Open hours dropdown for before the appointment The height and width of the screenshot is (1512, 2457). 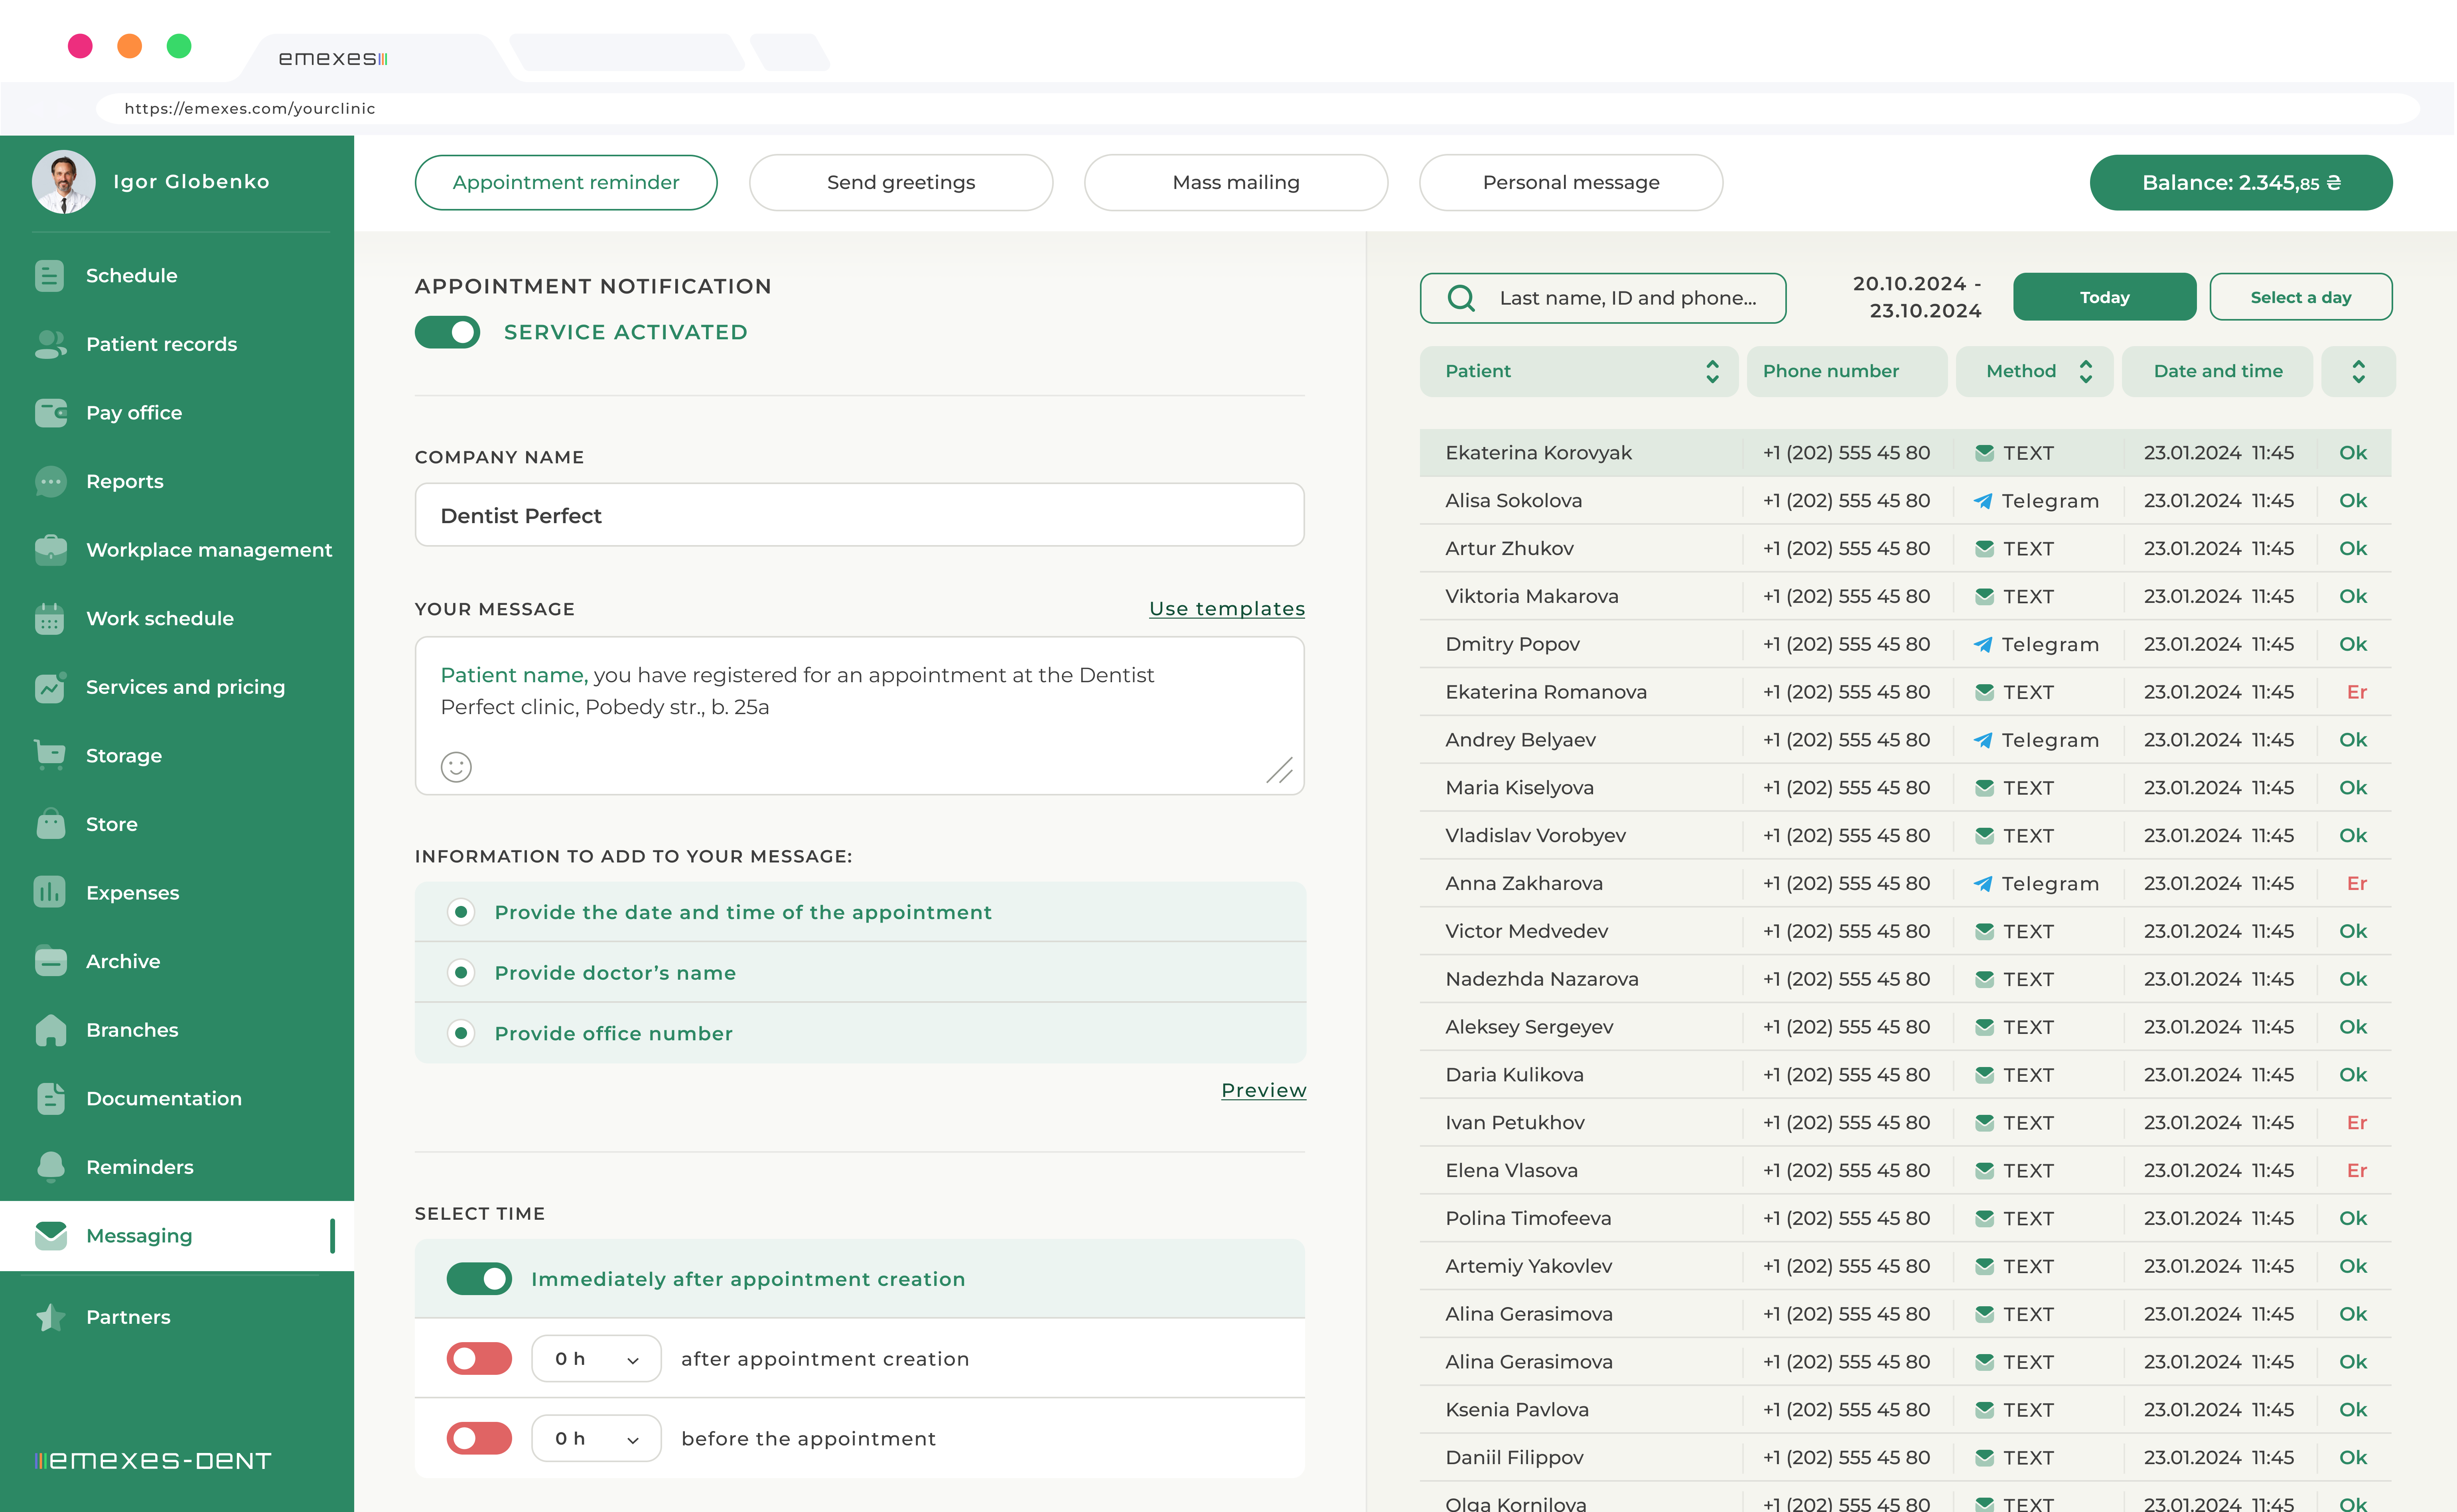596,1438
